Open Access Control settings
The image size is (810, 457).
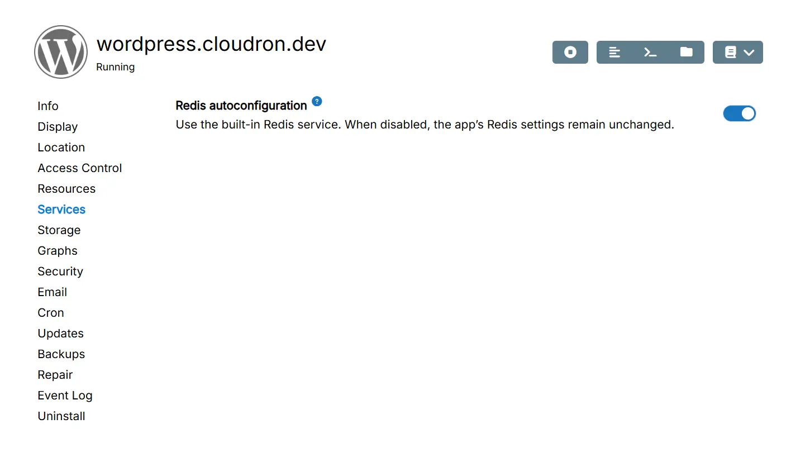[80, 168]
